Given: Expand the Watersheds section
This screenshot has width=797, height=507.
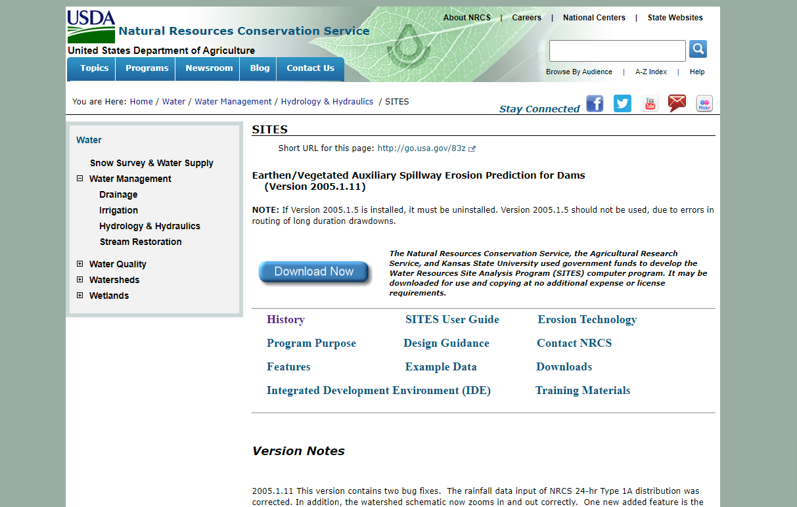Looking at the screenshot, I should pyautogui.click(x=80, y=280).
